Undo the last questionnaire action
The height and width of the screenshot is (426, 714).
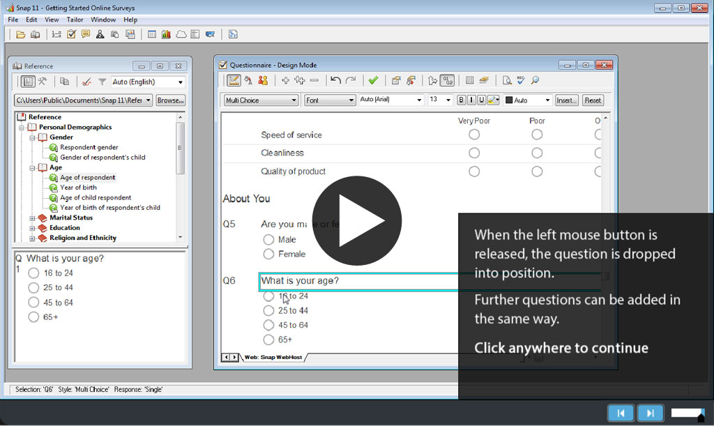335,81
